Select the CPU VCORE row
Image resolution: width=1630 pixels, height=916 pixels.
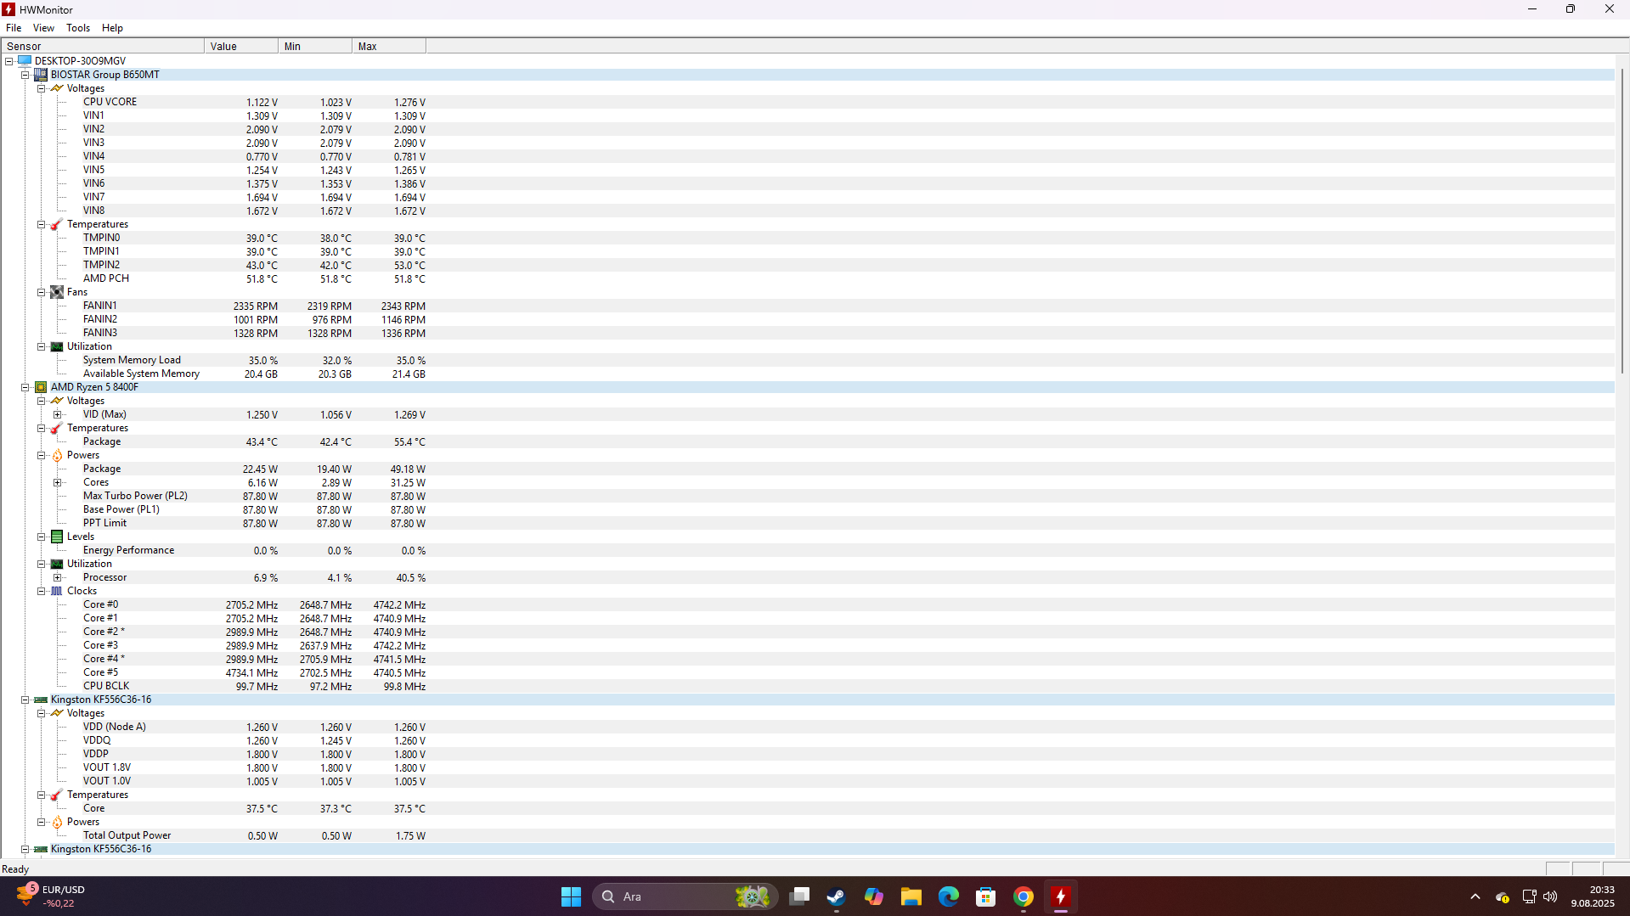[807, 102]
